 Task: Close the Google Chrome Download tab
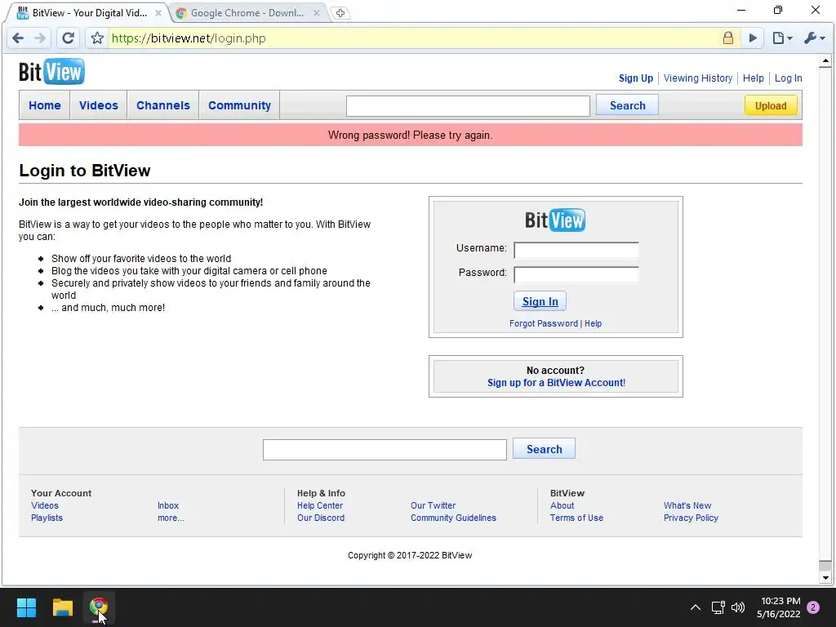click(x=316, y=13)
